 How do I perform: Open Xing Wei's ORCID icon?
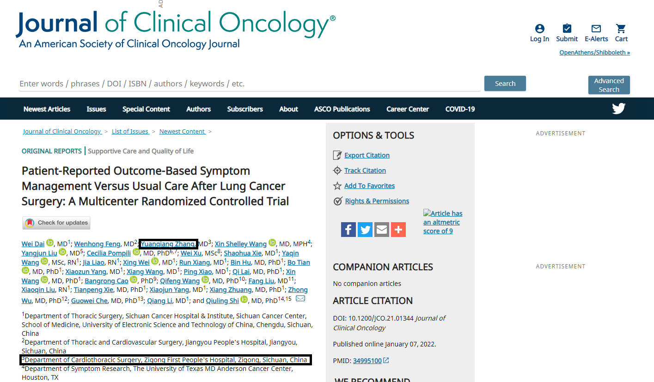click(155, 261)
